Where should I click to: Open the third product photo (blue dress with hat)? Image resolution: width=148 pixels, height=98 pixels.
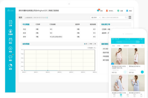coord(119,83)
